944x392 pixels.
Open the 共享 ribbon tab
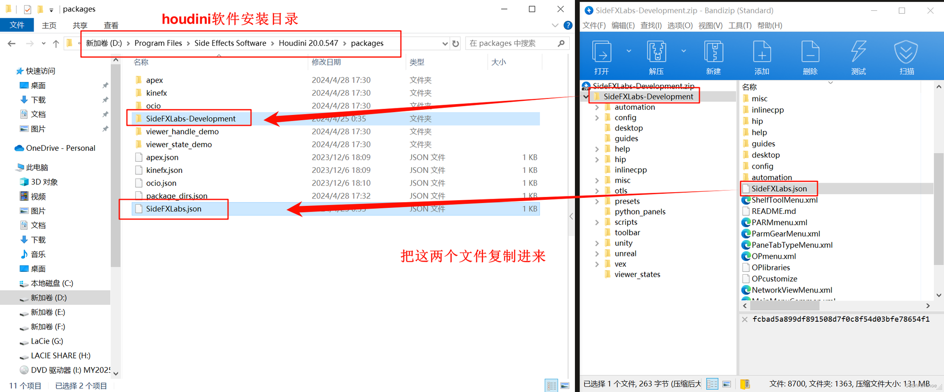pos(80,25)
